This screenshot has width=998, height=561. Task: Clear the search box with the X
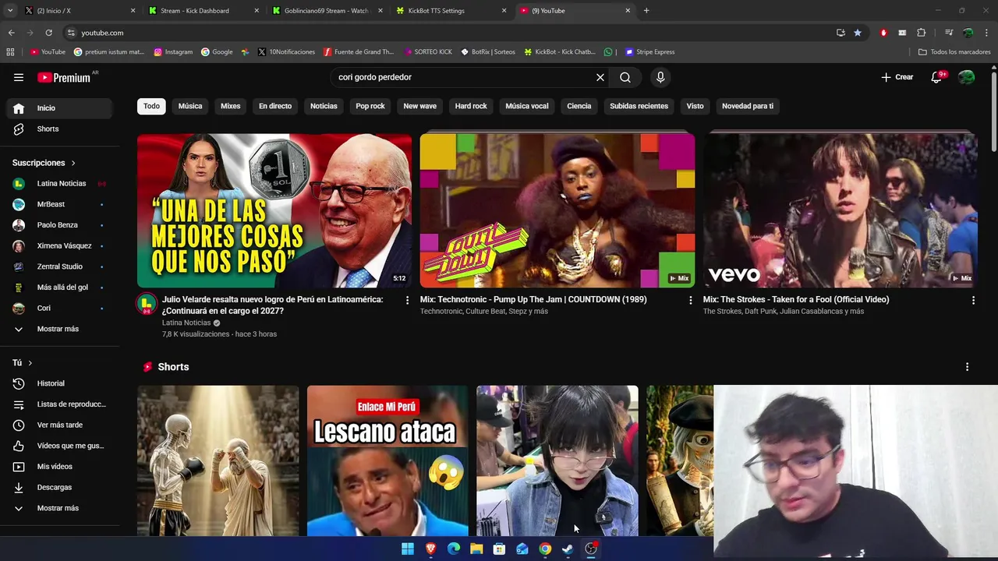coord(600,77)
